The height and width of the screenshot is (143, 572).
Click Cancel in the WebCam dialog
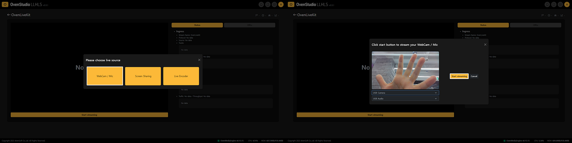tap(474, 76)
